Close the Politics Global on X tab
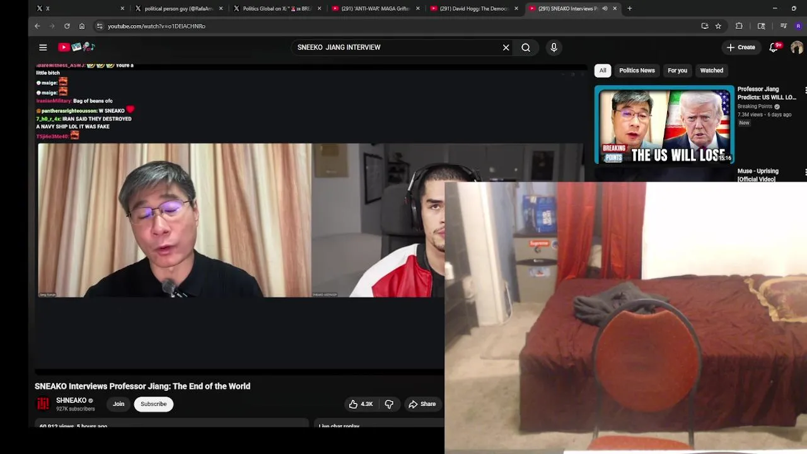Screen dimensions: 807x454 (319, 8)
